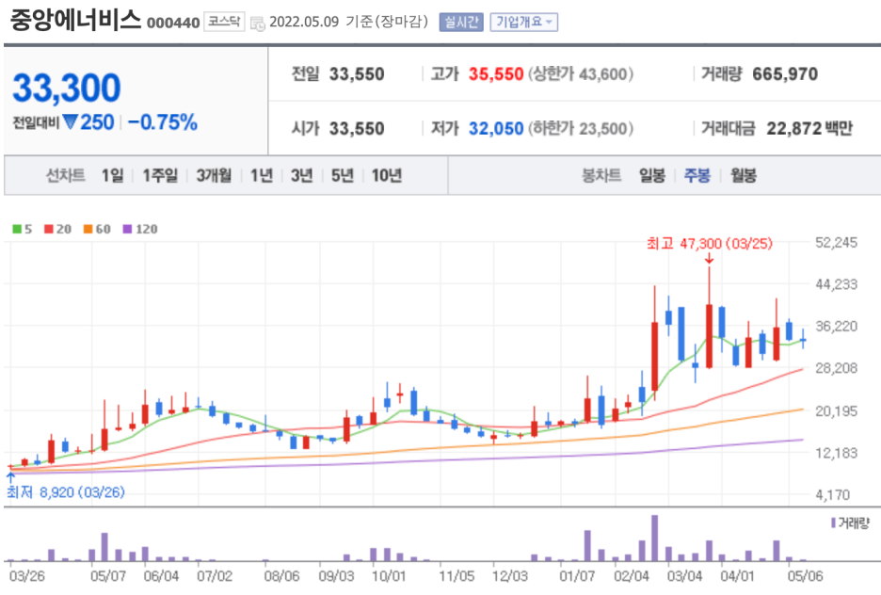
Task: Click the 10/01 date label on the axis
Action: [388, 576]
